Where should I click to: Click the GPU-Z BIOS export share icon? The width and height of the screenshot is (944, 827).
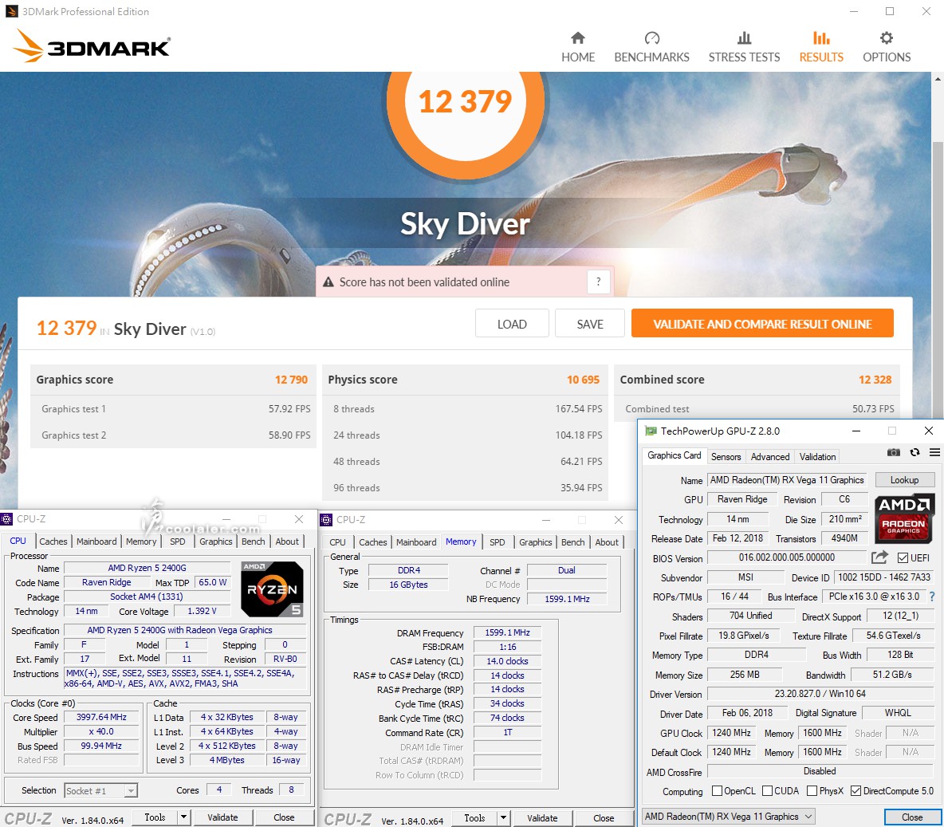tap(879, 557)
